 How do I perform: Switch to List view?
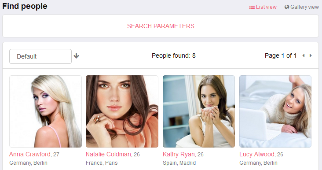click(263, 7)
